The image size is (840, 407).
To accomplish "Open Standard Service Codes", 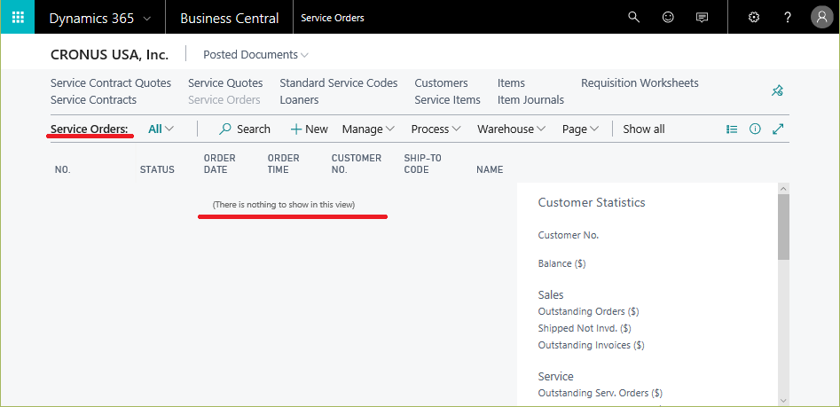I will (x=339, y=83).
